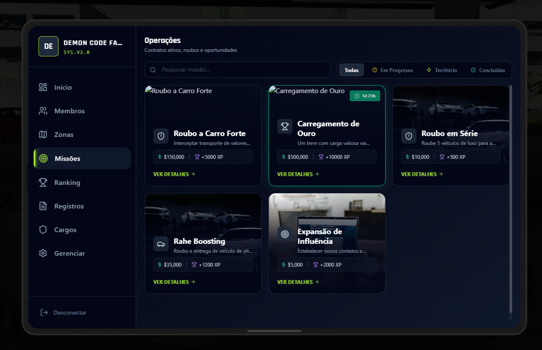Click the Concluídas checkmark icon
The height and width of the screenshot is (350, 542).
tap(473, 70)
